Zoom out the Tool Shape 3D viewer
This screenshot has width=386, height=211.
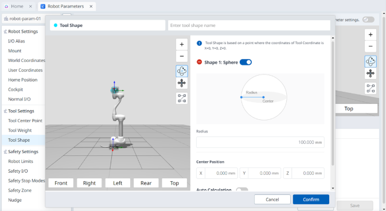182,56
